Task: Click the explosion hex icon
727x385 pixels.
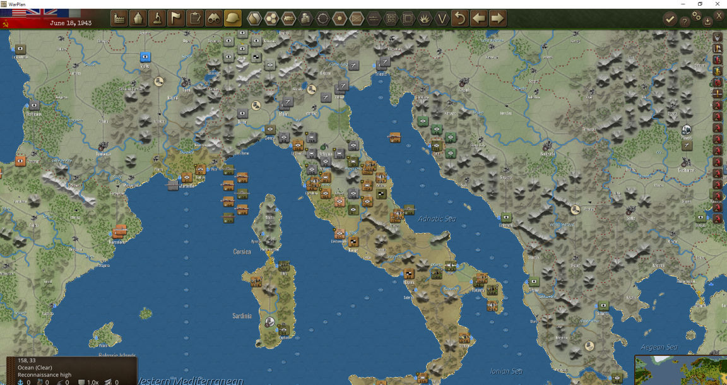Action: pyautogui.click(x=425, y=19)
